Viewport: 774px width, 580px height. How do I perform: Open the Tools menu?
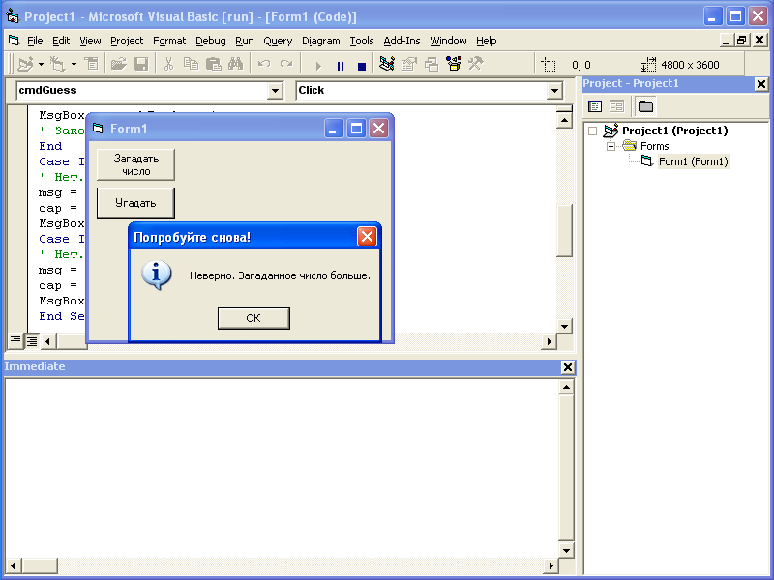361,41
